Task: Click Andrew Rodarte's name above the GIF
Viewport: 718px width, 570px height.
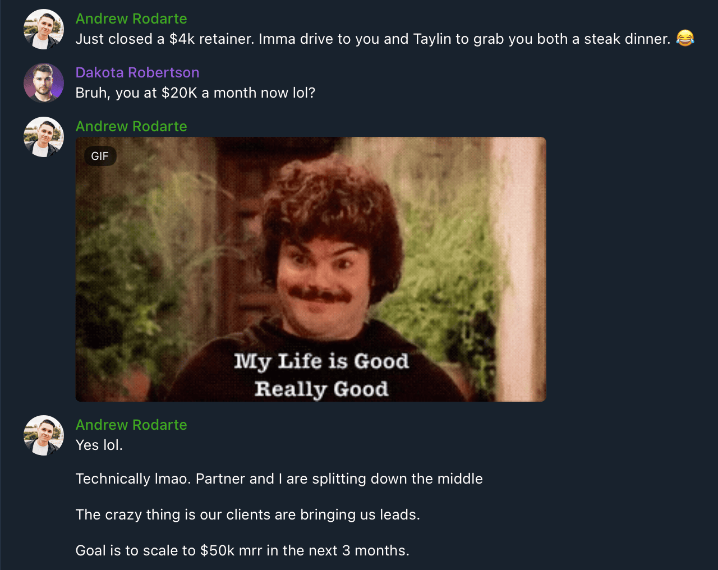Action: tap(131, 126)
